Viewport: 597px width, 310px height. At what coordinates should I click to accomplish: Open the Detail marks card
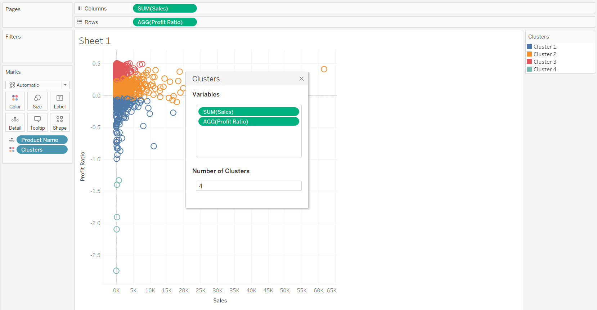coord(15,122)
